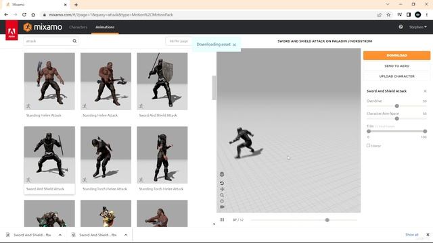Open the leftmost Sword And Shield fbx download
This screenshot has height=243, width=433.
pos(32,235)
